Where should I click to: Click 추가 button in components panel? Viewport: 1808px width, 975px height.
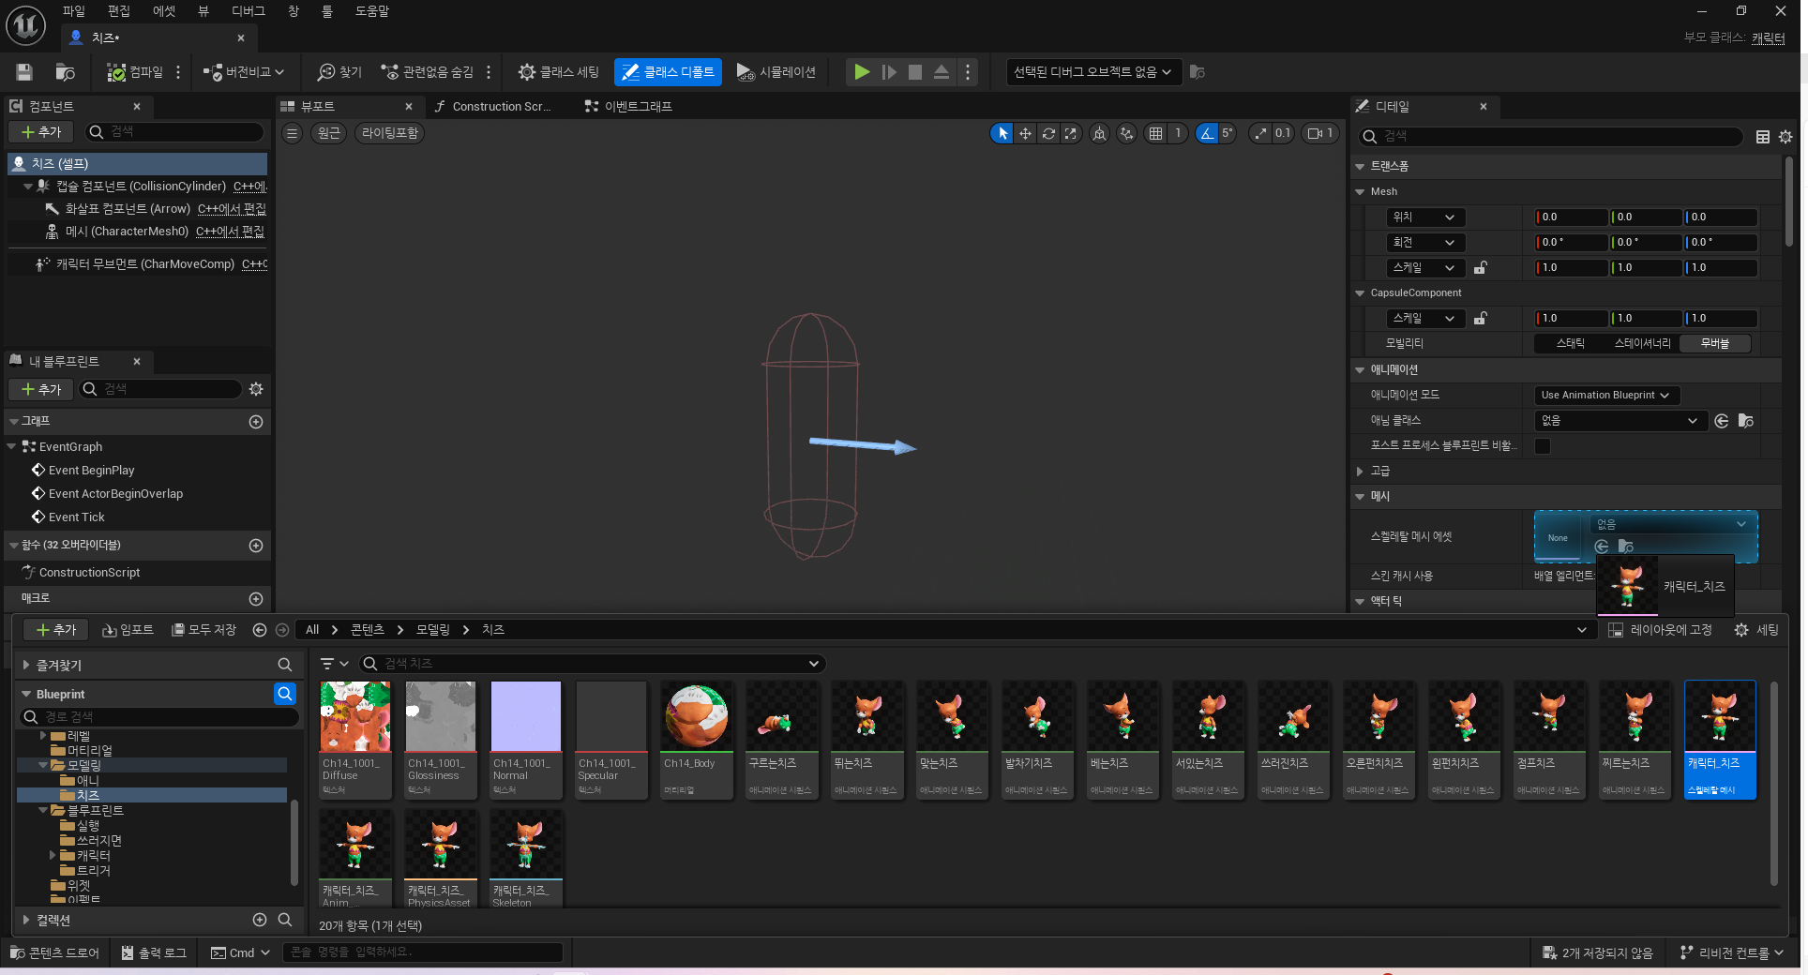pos(41,132)
